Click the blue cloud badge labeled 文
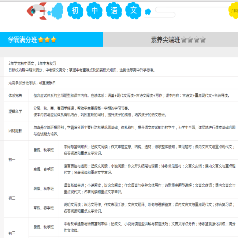Viewport: 238px width, 238px height. pyautogui.click(x=133, y=11)
